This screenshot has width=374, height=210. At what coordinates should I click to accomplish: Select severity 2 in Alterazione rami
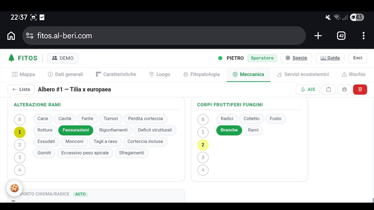(x=20, y=145)
